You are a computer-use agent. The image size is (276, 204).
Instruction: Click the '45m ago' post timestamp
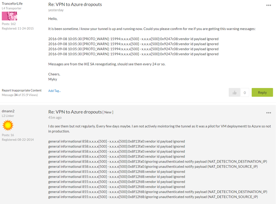click(x=55, y=118)
